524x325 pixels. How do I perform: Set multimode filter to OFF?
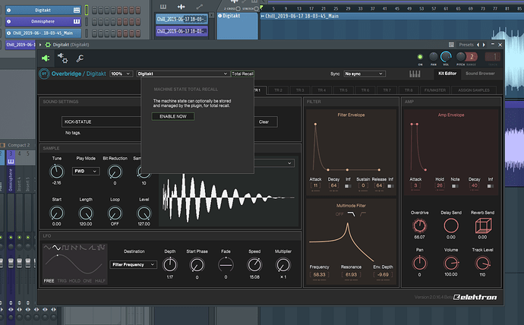click(x=339, y=214)
